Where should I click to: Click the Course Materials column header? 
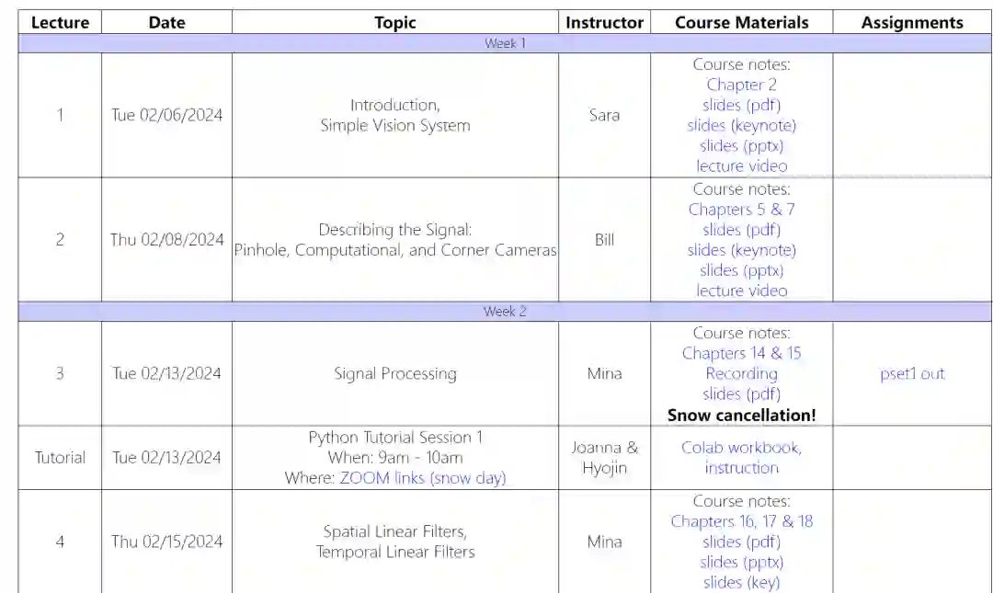point(741,23)
